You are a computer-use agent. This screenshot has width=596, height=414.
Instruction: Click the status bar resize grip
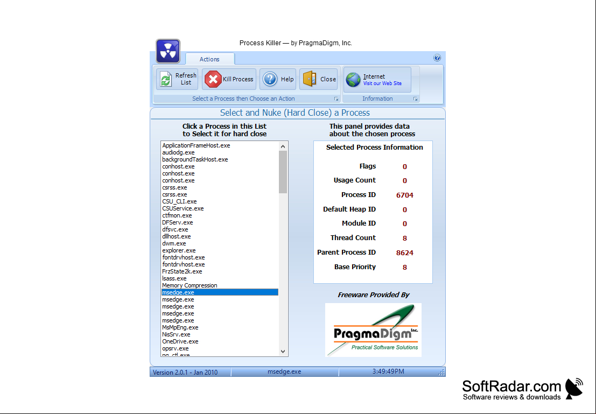[441, 373]
